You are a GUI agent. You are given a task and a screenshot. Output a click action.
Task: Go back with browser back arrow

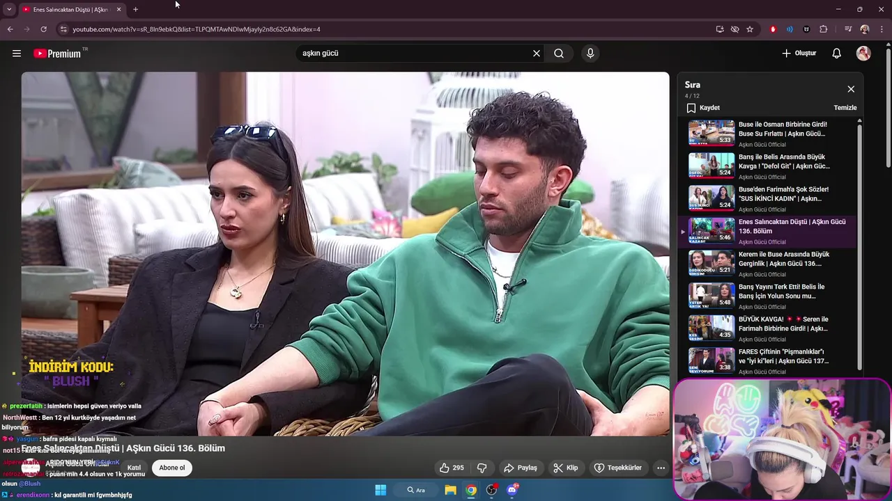click(x=10, y=29)
